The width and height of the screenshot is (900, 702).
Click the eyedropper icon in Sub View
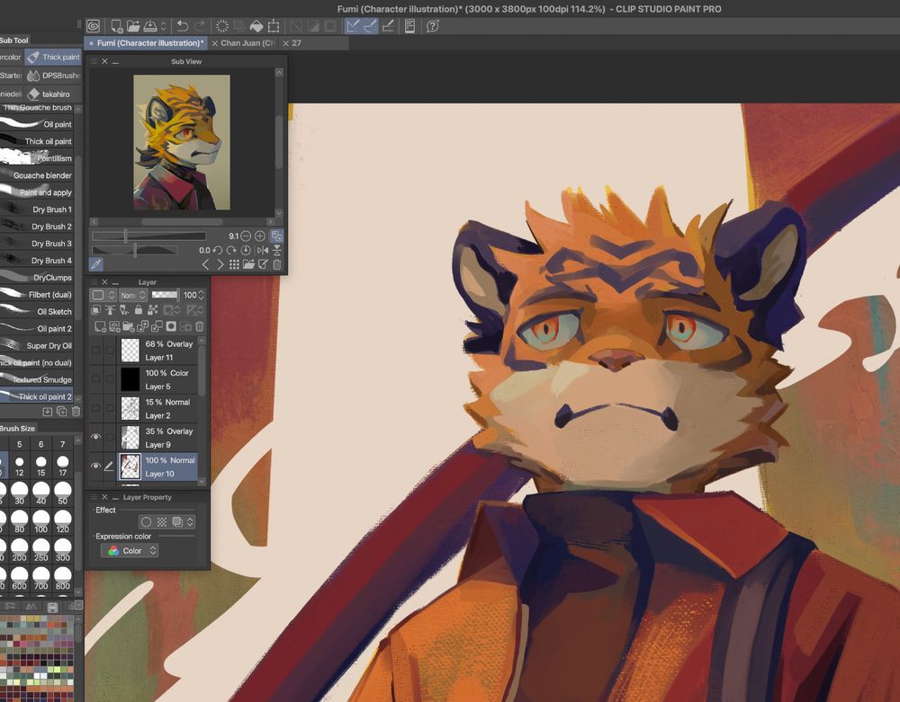(x=96, y=264)
